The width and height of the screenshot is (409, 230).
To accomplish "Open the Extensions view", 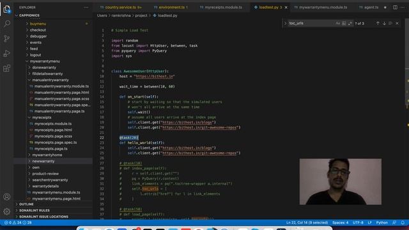I will pos(7,68).
